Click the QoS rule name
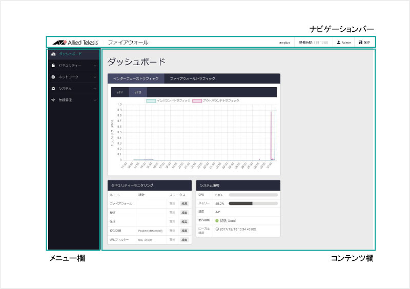 pos(112,221)
